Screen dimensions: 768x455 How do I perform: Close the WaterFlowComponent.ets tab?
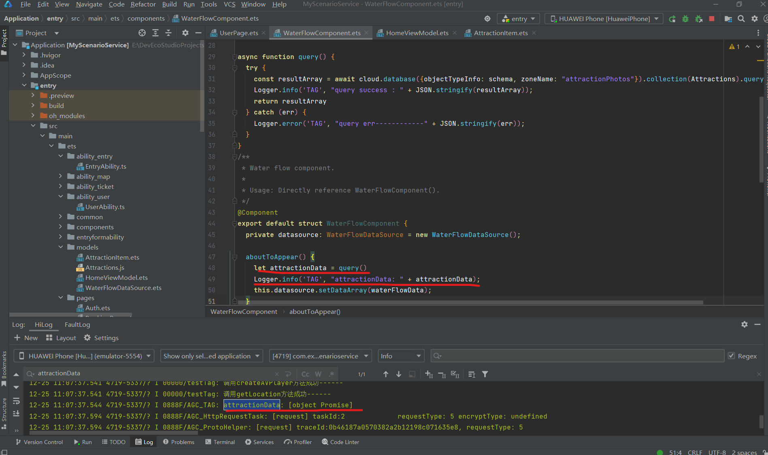[366, 33]
